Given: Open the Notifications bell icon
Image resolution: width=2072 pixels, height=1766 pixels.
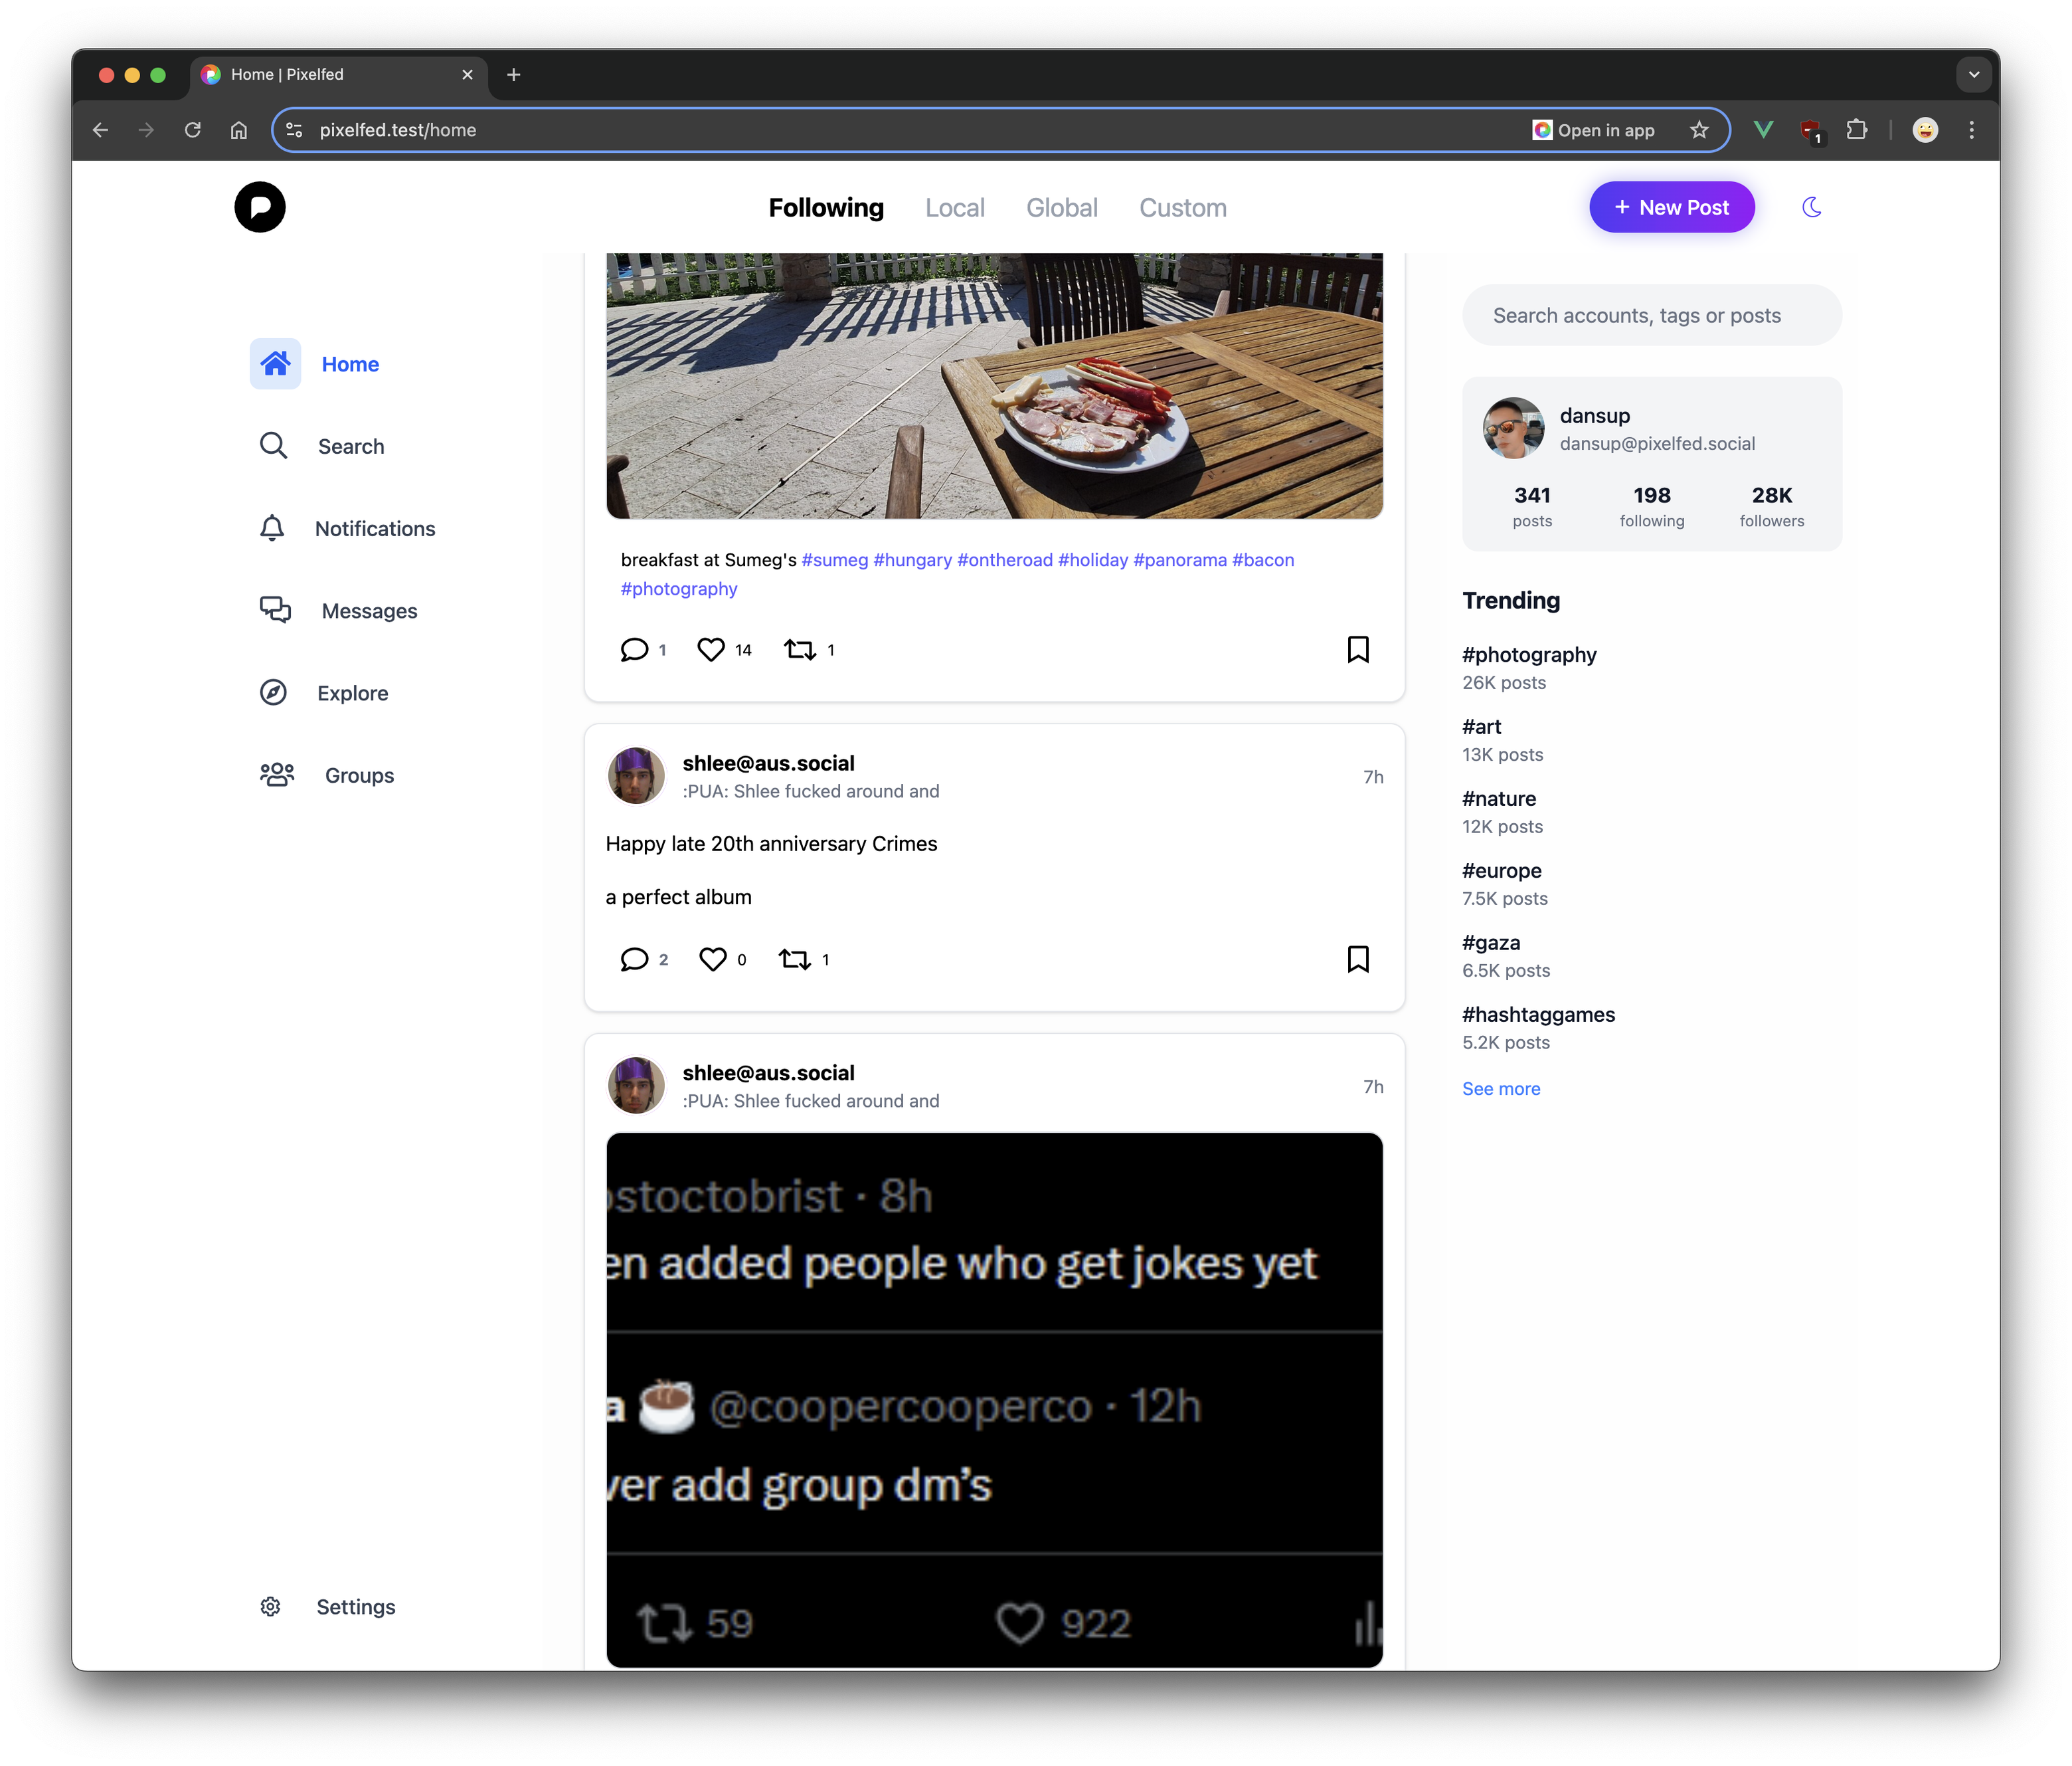Looking at the screenshot, I should tap(272, 528).
